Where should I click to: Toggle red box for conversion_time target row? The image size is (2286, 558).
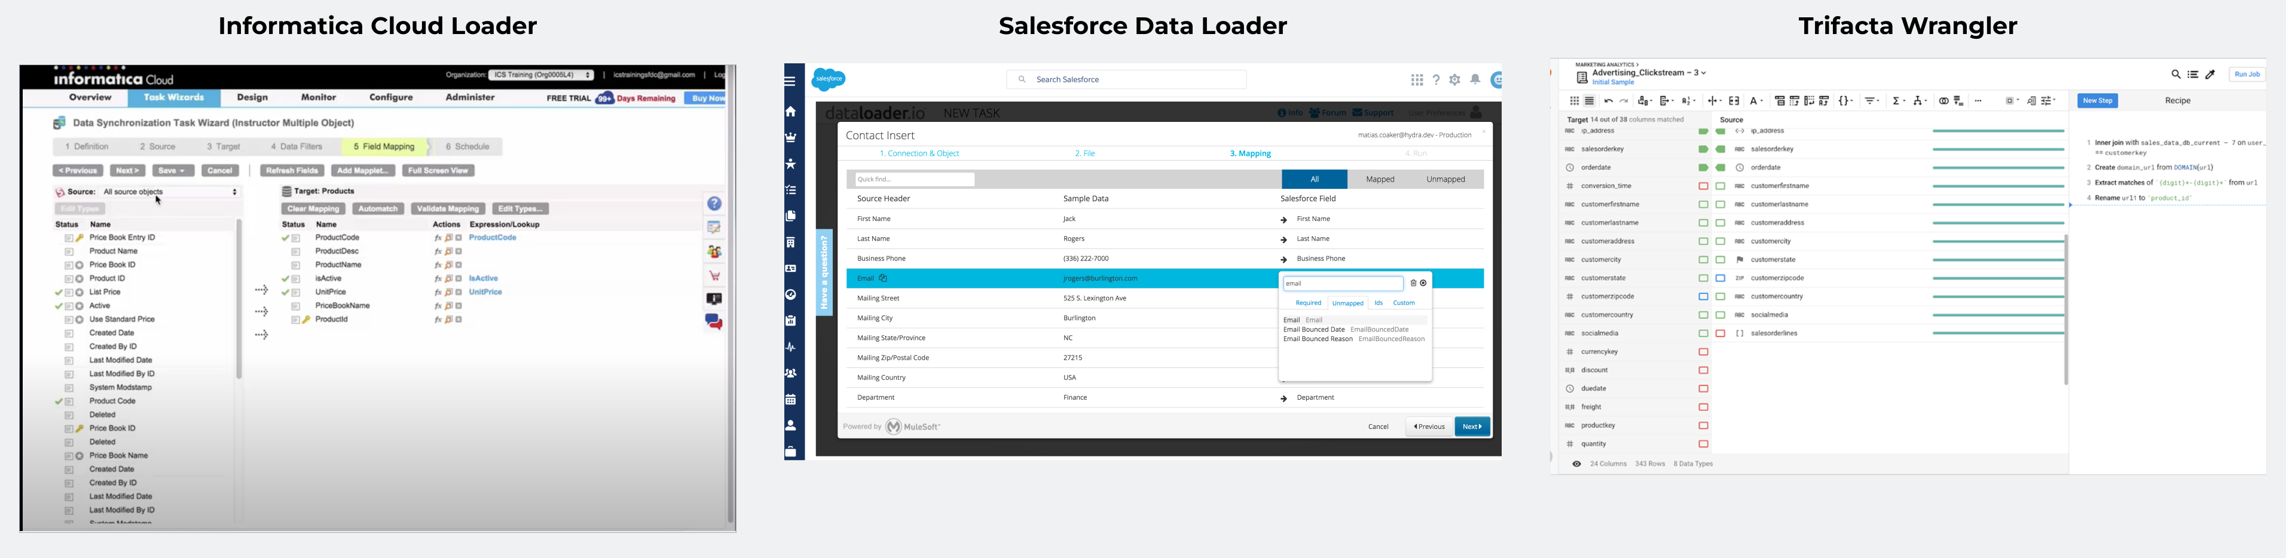(x=1704, y=186)
